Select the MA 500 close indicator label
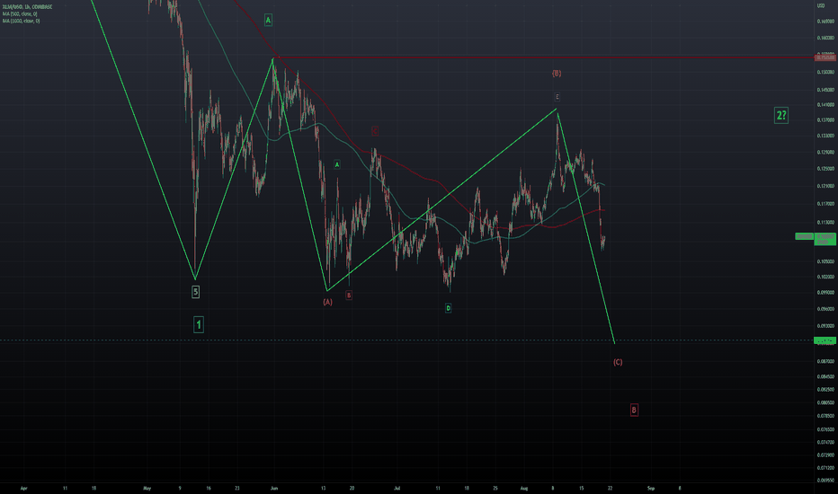This screenshot has width=838, height=494. (20, 13)
